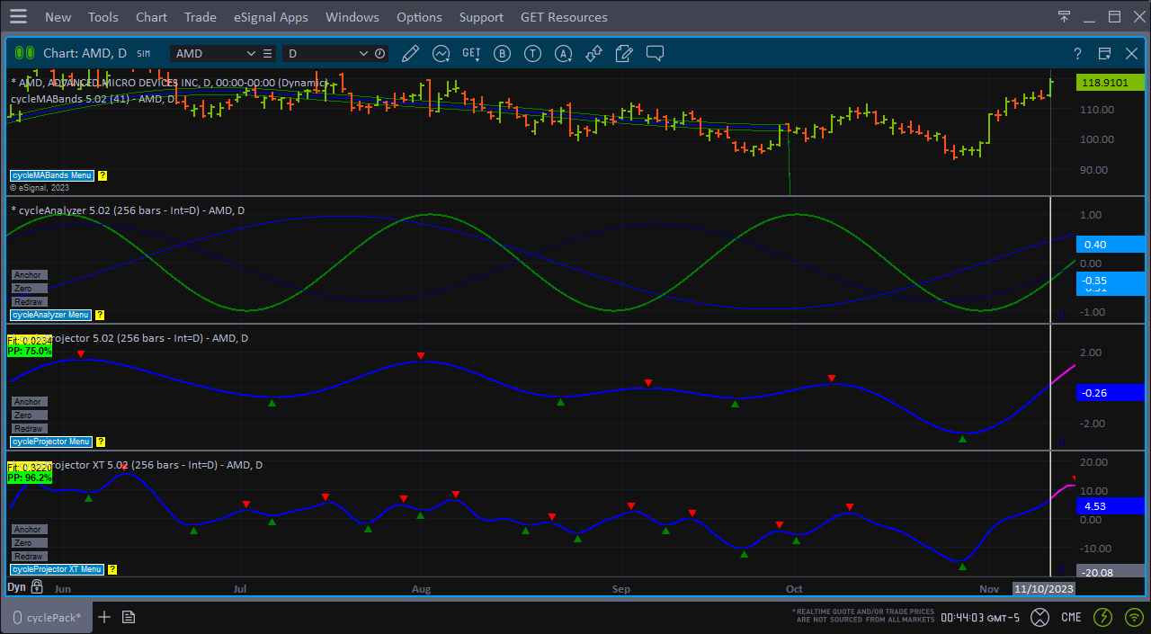Open the Trade menu
This screenshot has height=634, width=1151.
tap(201, 17)
